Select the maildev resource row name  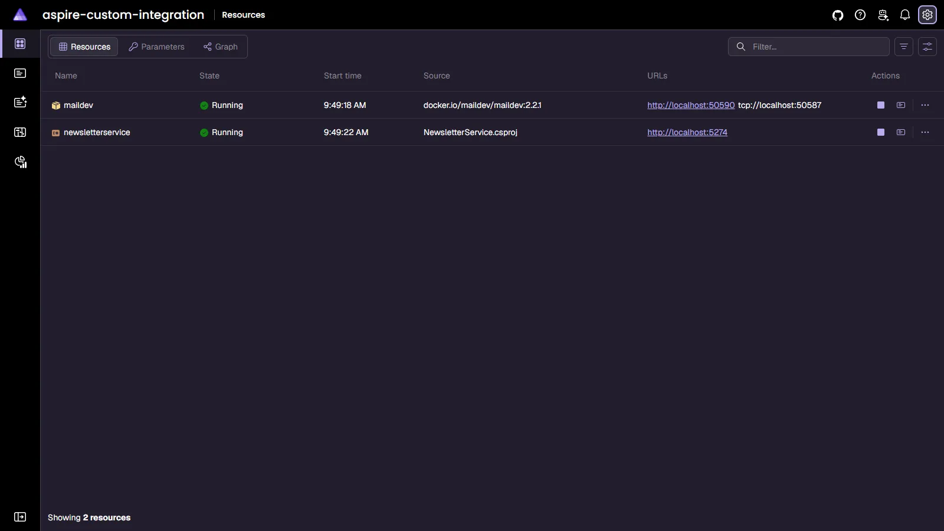point(78,105)
